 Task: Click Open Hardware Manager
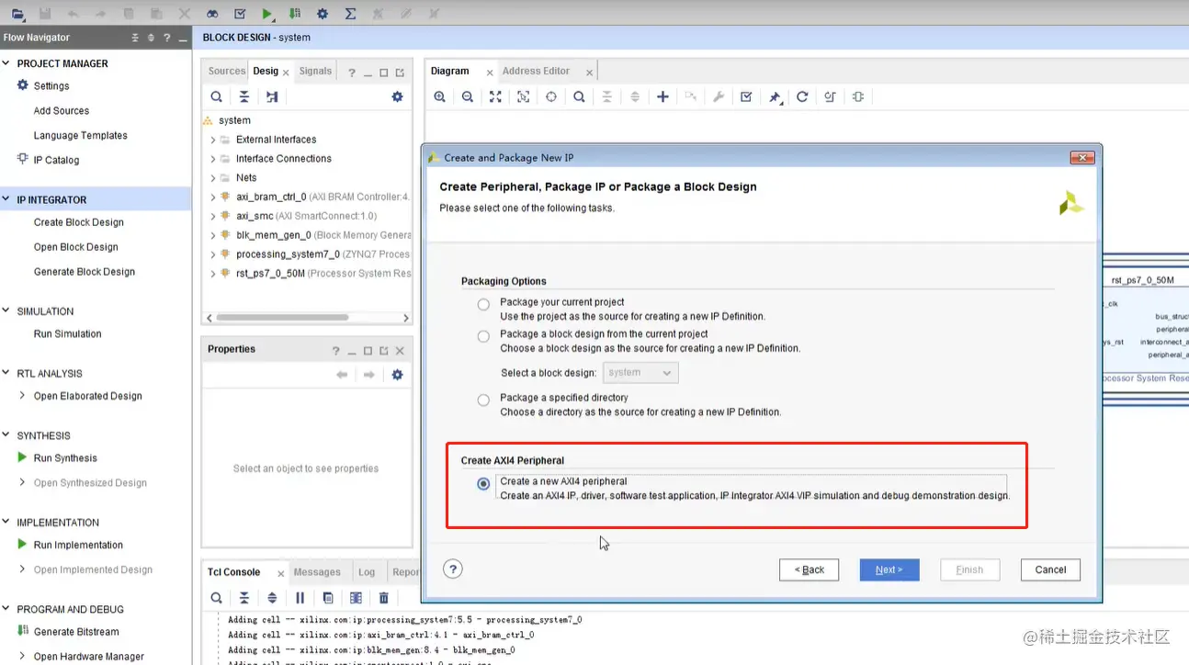pyautogui.click(x=89, y=657)
